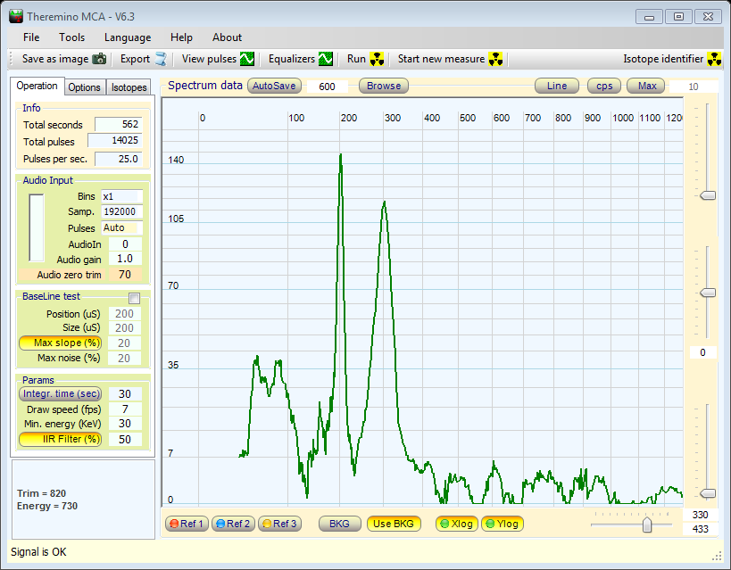
Task: Toggle the Ylog scale button
Action: [x=502, y=524]
